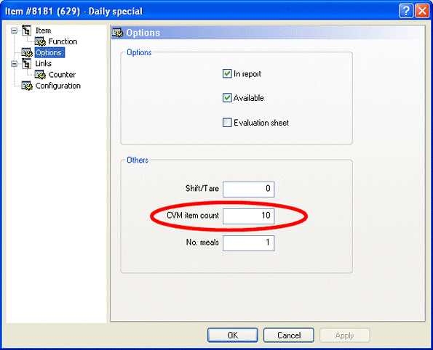Click the Options gear icon in tree
The image size is (433, 350).
27,52
